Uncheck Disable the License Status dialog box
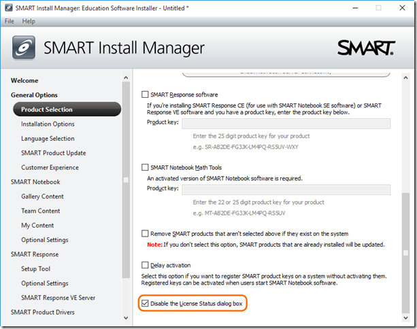 (144, 302)
